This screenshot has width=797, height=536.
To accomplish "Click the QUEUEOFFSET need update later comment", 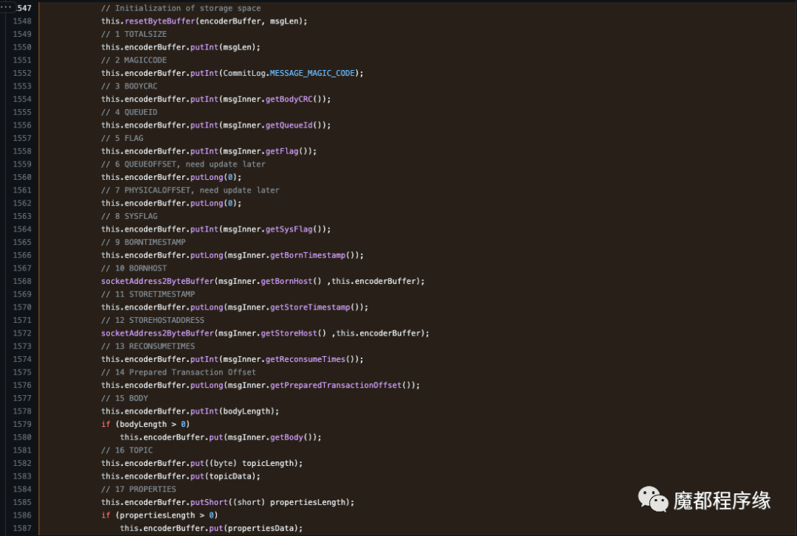I will pyautogui.click(x=183, y=164).
